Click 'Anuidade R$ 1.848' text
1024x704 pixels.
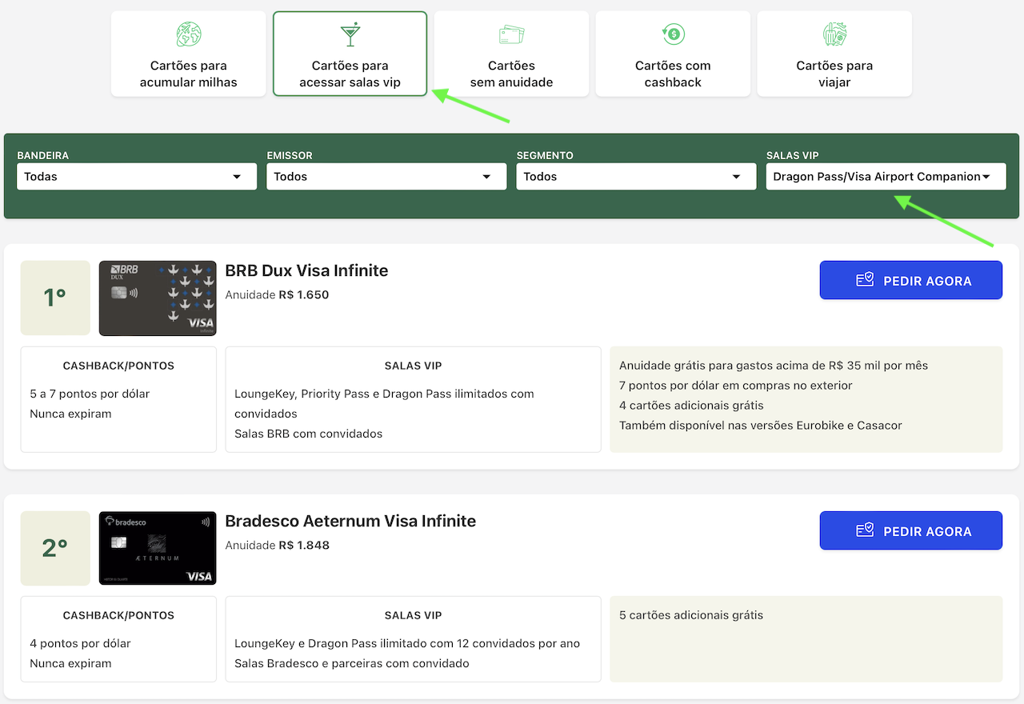coord(277,545)
